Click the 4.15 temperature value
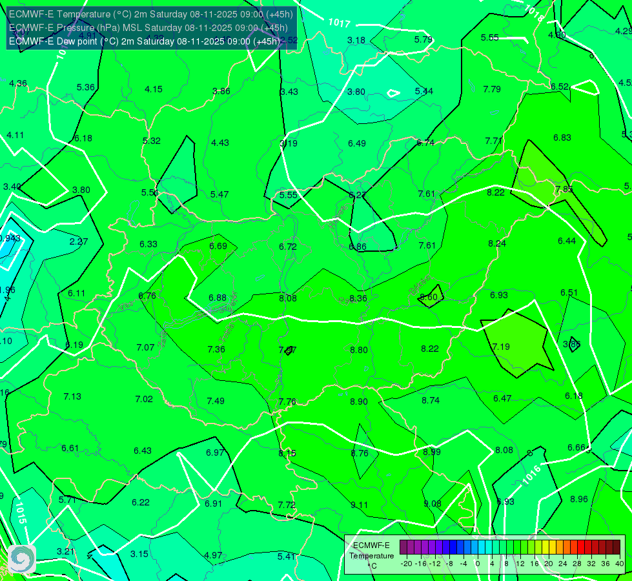 point(154,90)
